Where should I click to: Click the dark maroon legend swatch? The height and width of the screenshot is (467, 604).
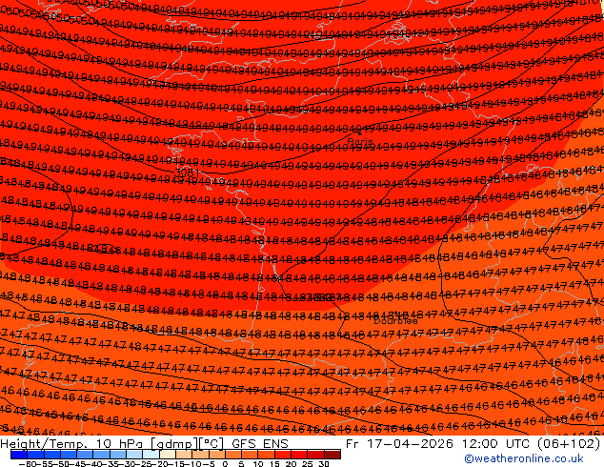pos(332,455)
